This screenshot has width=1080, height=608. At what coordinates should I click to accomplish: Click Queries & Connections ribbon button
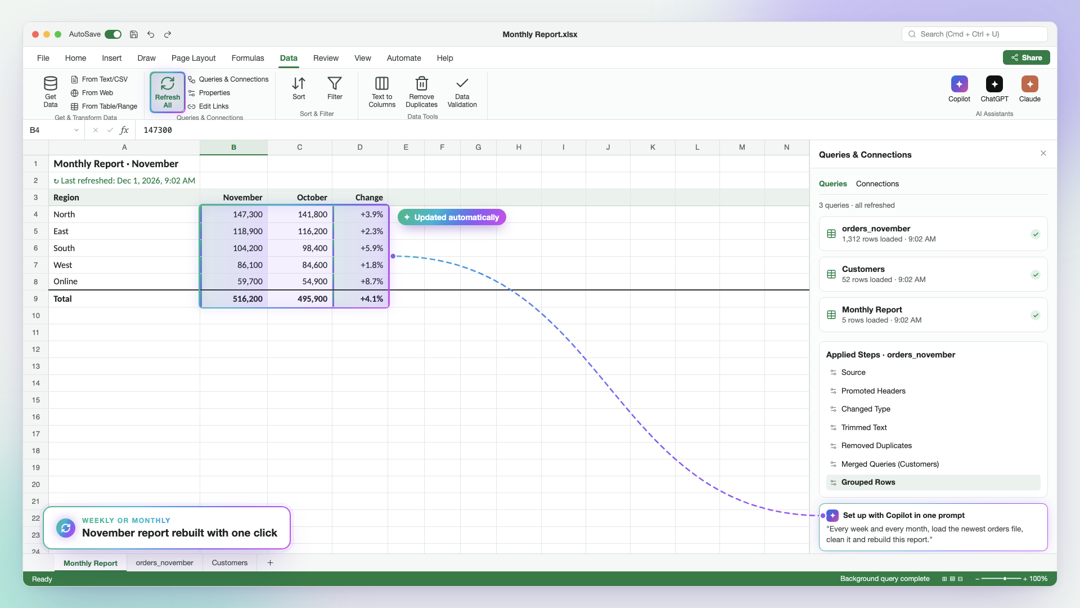(x=228, y=79)
